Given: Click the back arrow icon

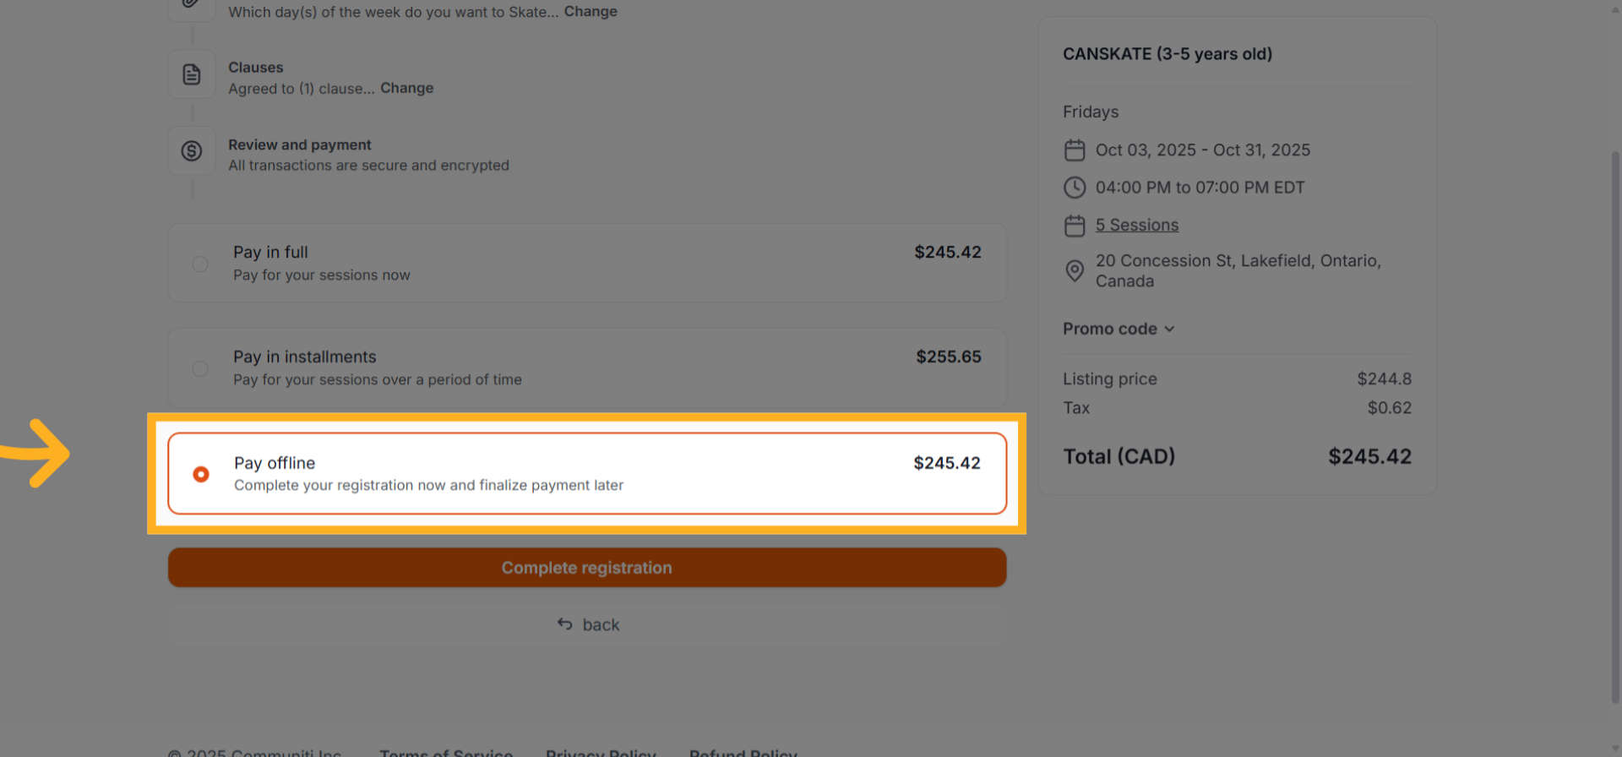Looking at the screenshot, I should click(565, 624).
